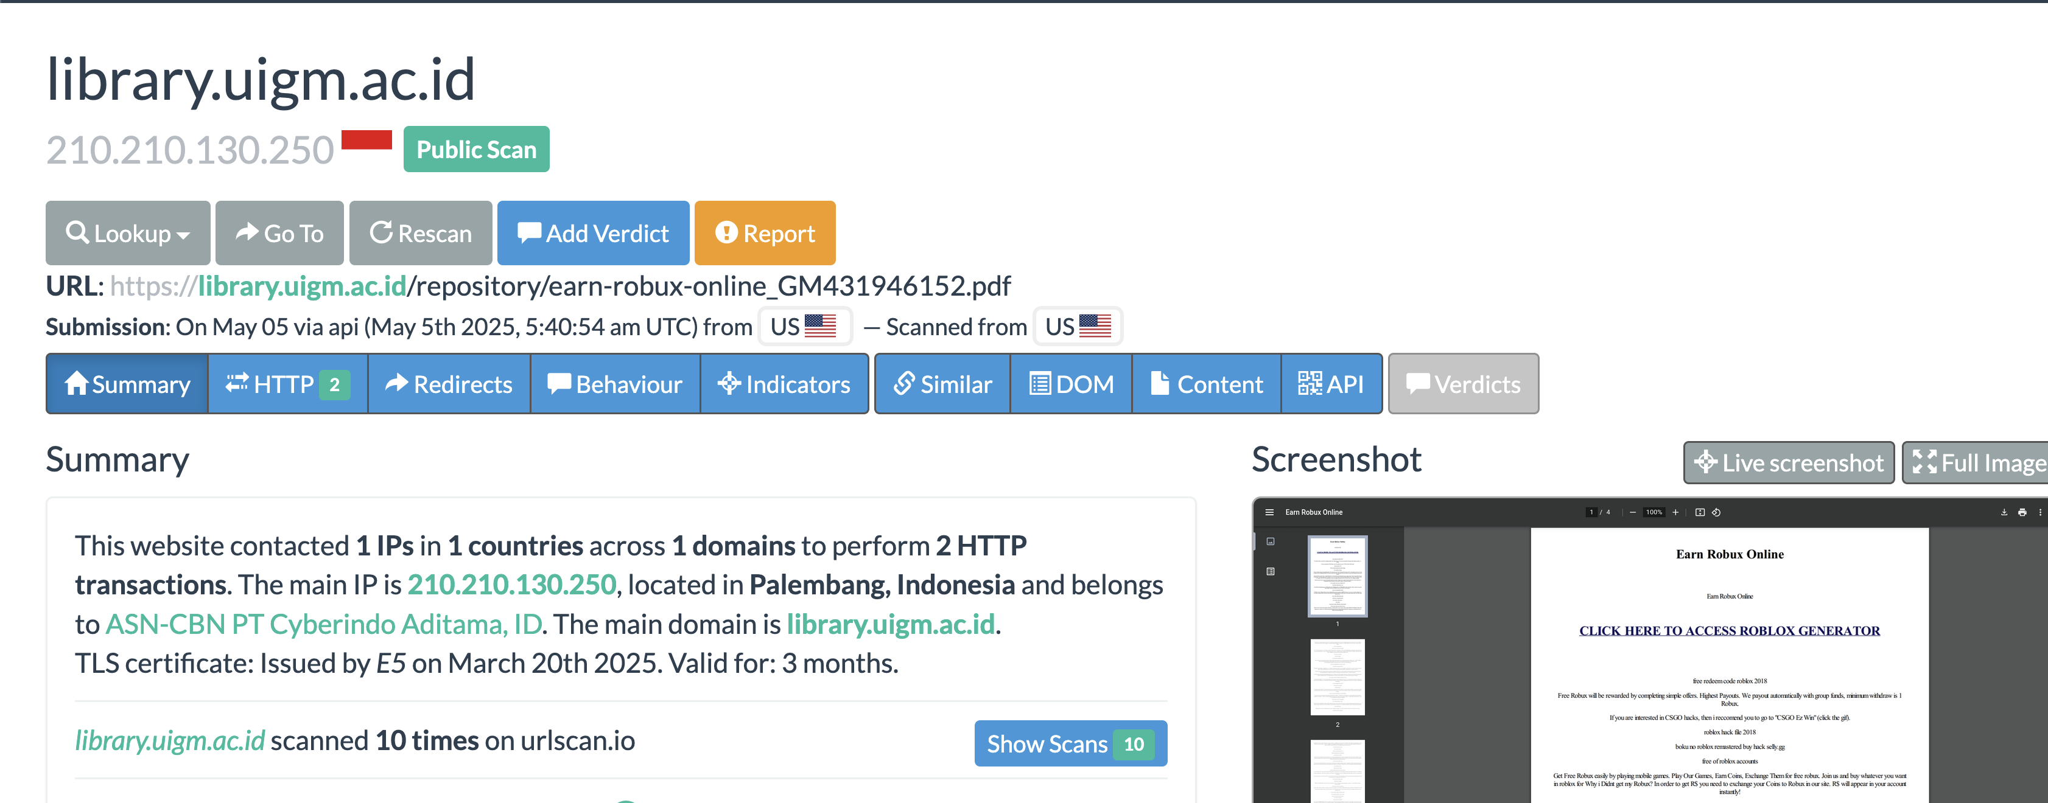The height and width of the screenshot is (803, 2048).
Task: Open the ASN-CBN PT Cyberindo Aditama link
Action: 324,624
